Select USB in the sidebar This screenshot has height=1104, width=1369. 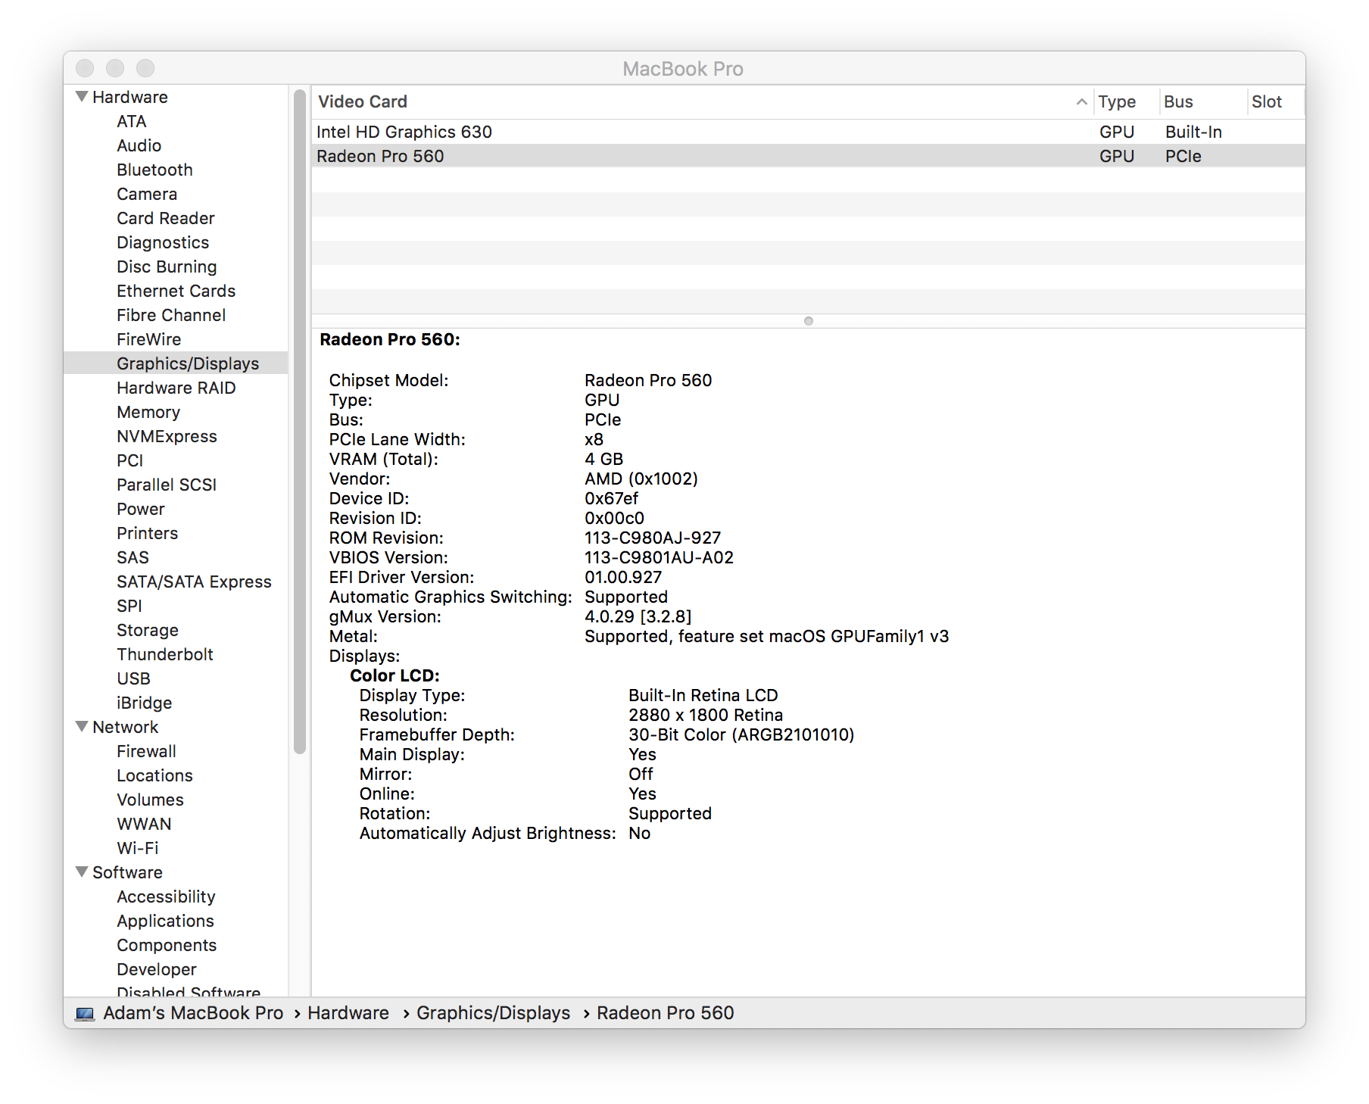(134, 678)
